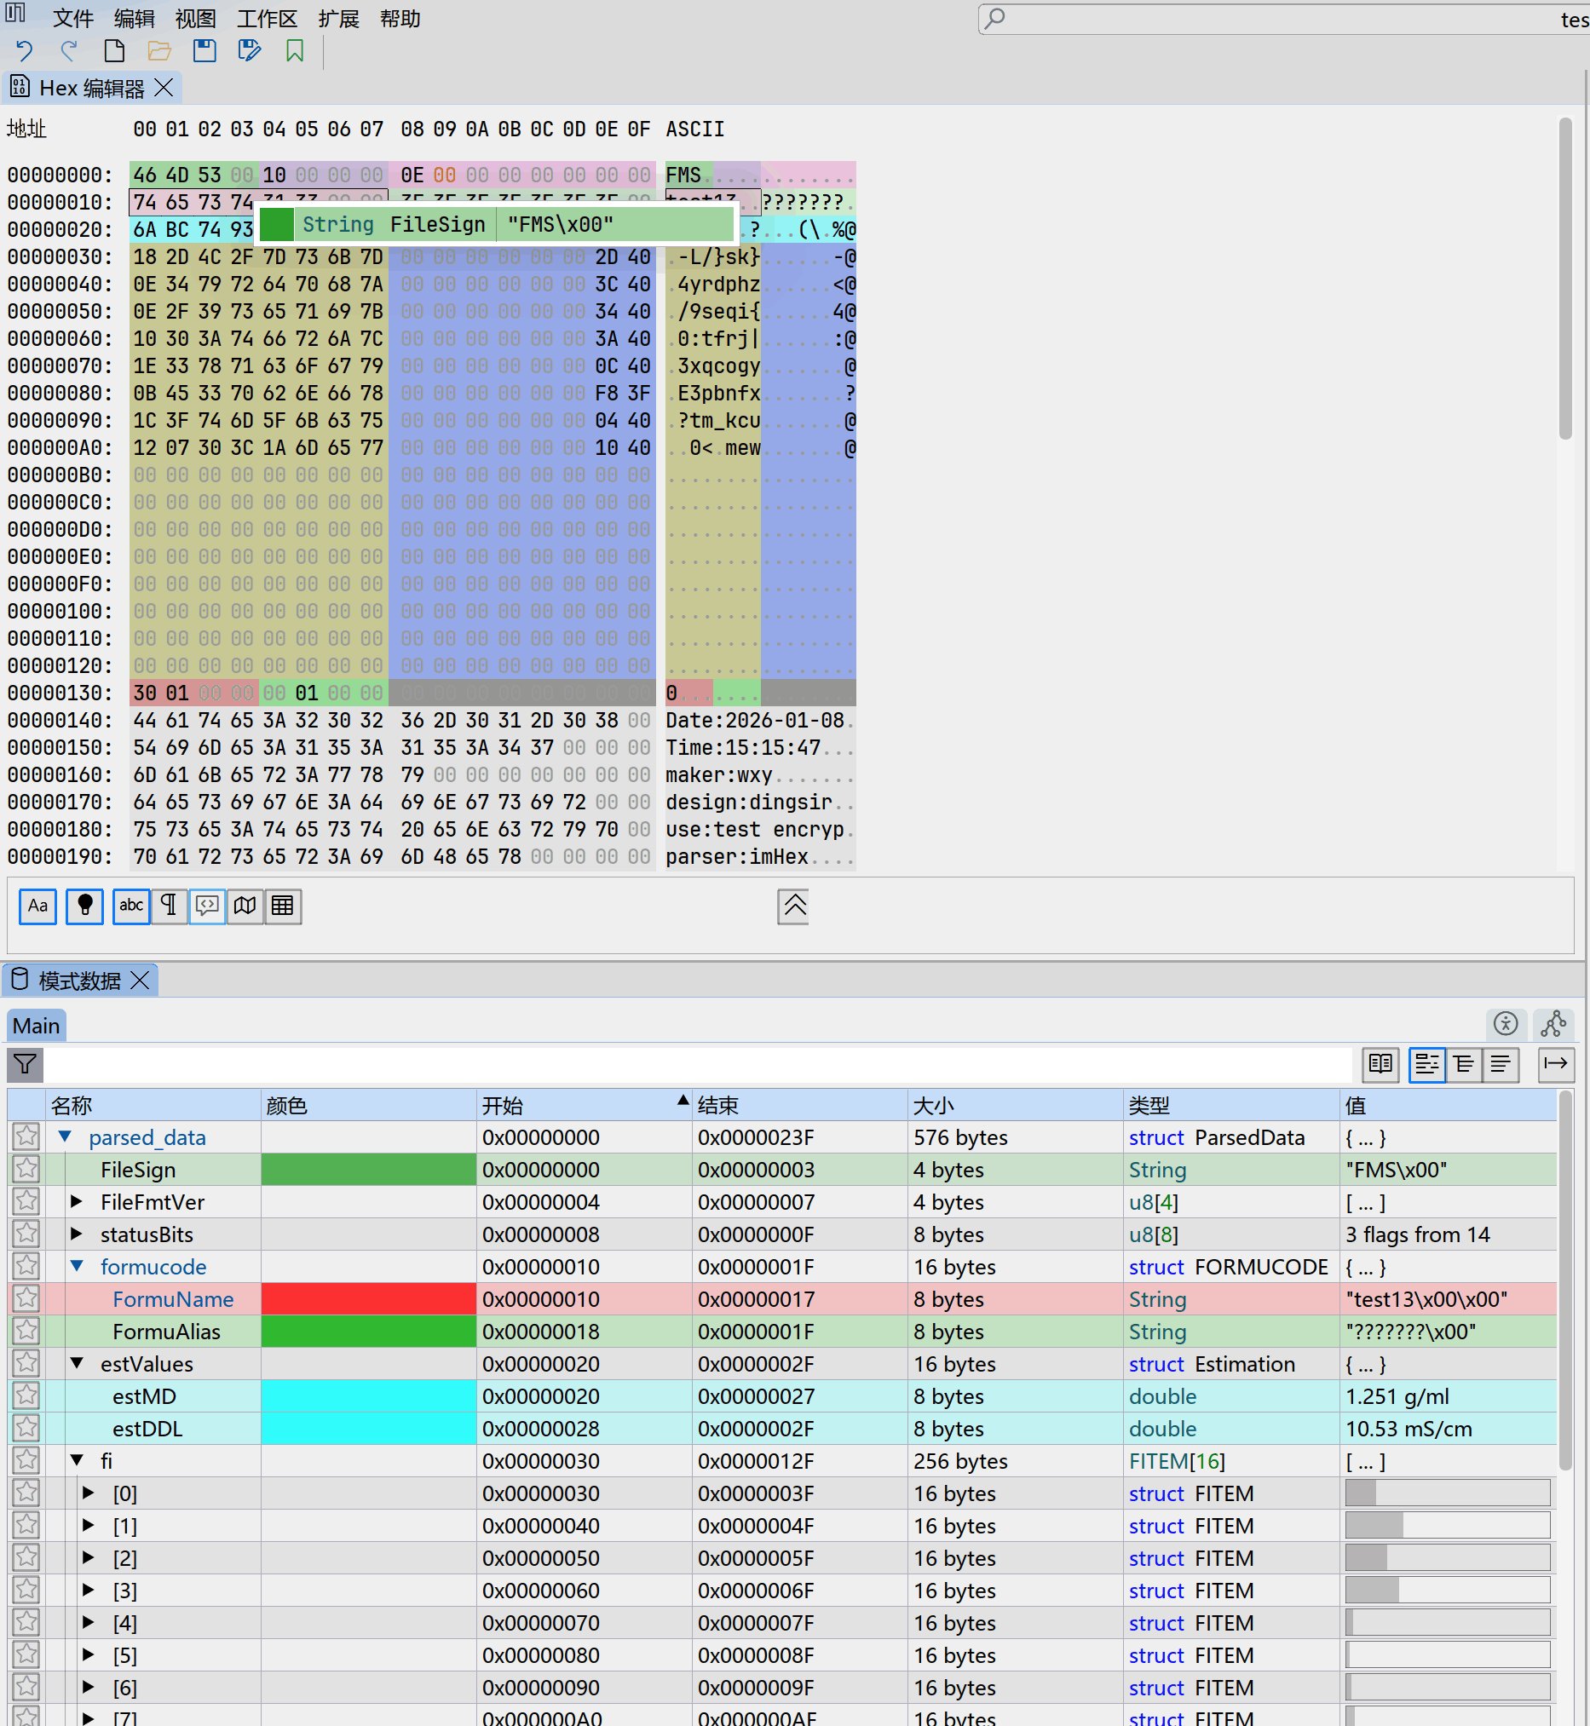Click the red FormuName color swatch
Image resolution: width=1590 pixels, height=1726 pixels.
pyautogui.click(x=368, y=1299)
